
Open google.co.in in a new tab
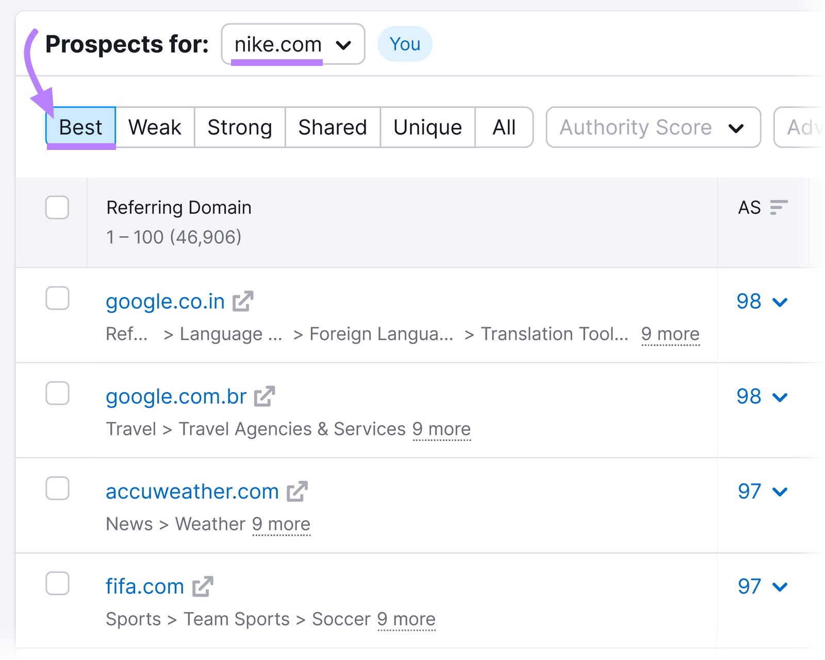244,301
